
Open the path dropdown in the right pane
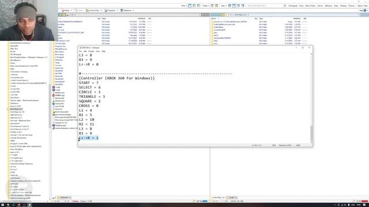pos(359,15)
